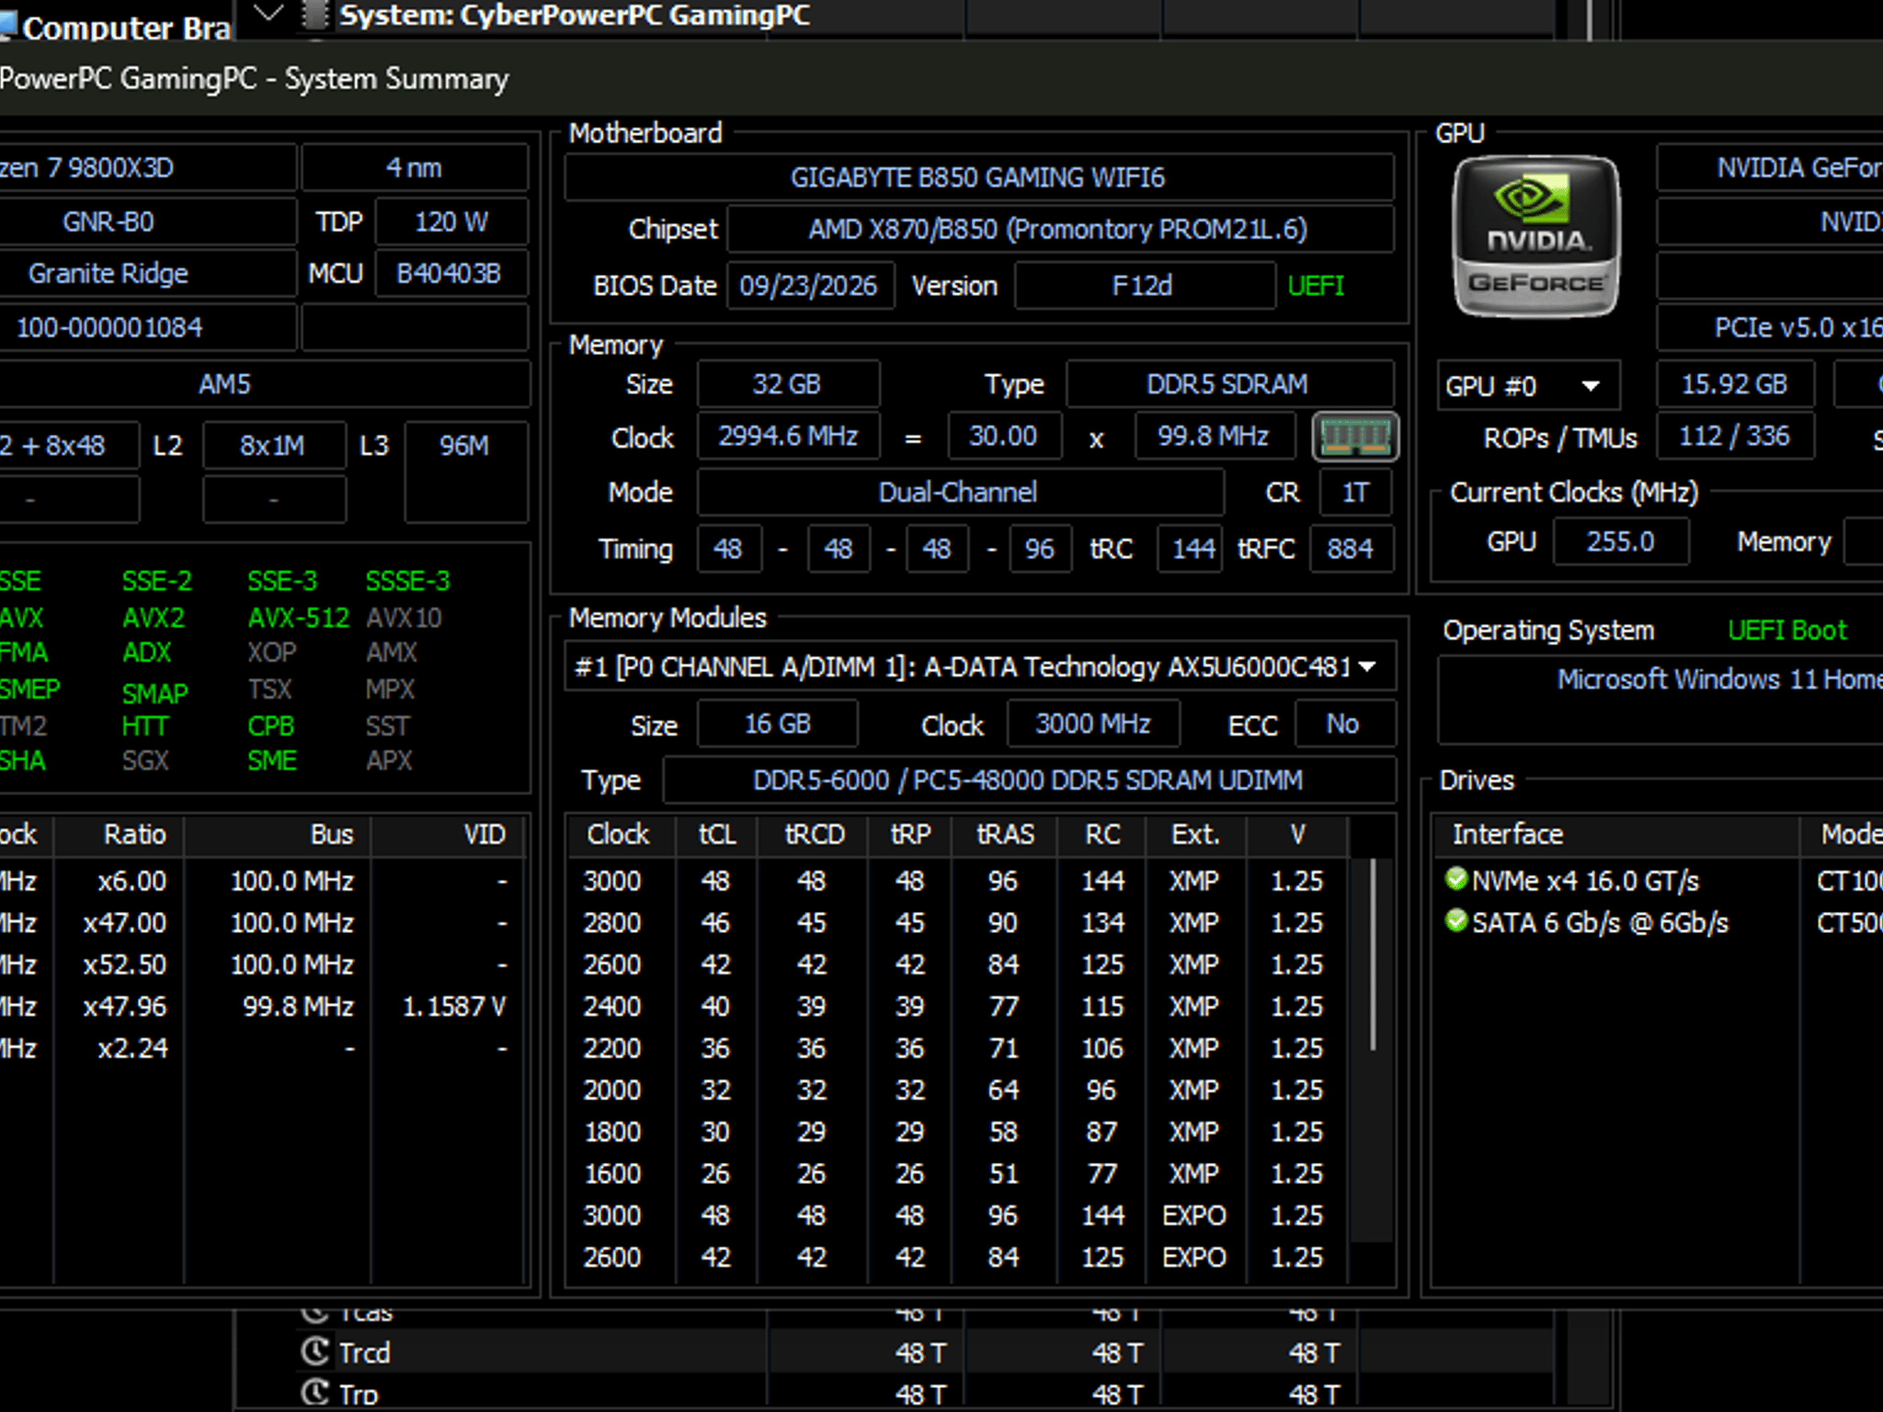Select the 1600 MHz XMP timing row
Image resolution: width=1883 pixels, height=1412 pixels.
pyautogui.click(x=956, y=1173)
